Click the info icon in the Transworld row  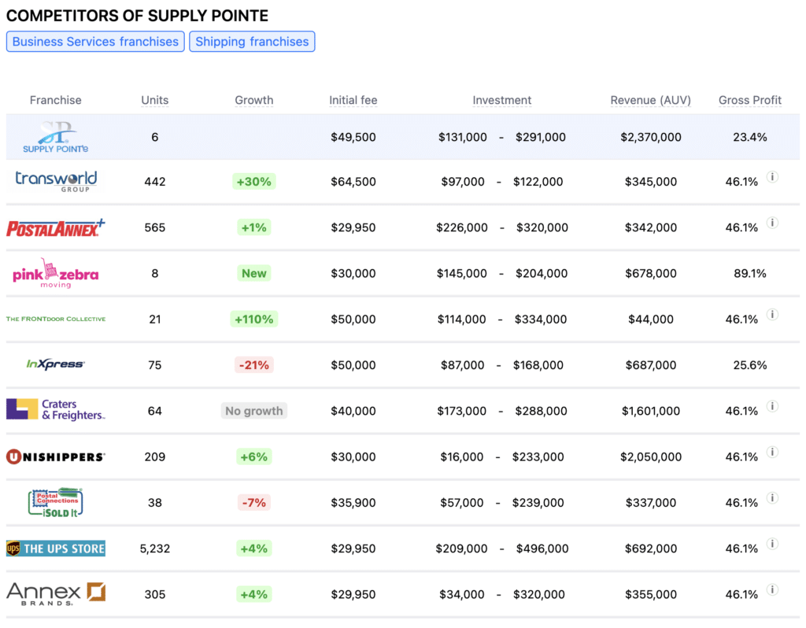pyautogui.click(x=772, y=177)
